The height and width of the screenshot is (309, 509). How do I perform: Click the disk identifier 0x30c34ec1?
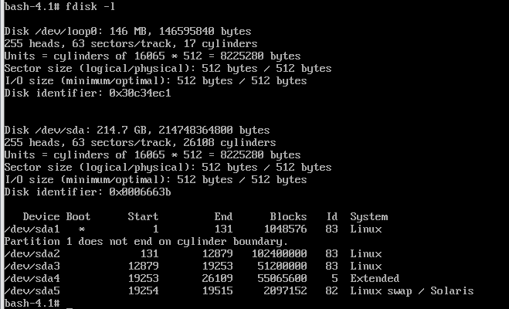click(140, 93)
